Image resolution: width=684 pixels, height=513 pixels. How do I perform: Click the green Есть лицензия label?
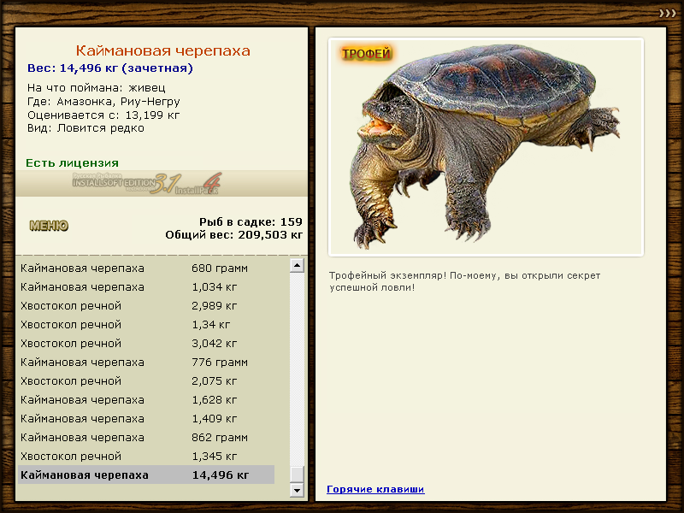tap(72, 162)
